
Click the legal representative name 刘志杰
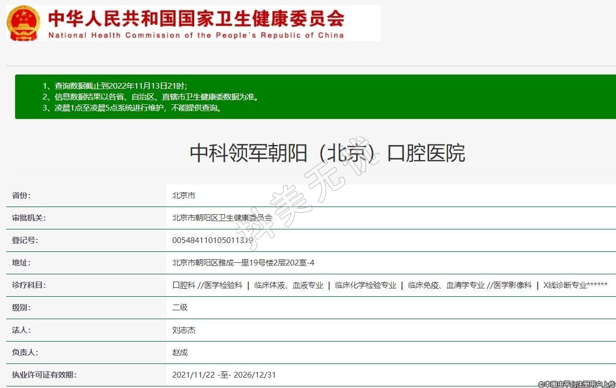click(184, 330)
